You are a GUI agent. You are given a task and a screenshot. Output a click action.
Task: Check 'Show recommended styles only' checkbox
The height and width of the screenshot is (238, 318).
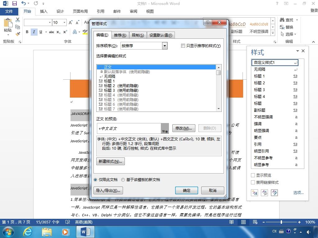[183, 46]
